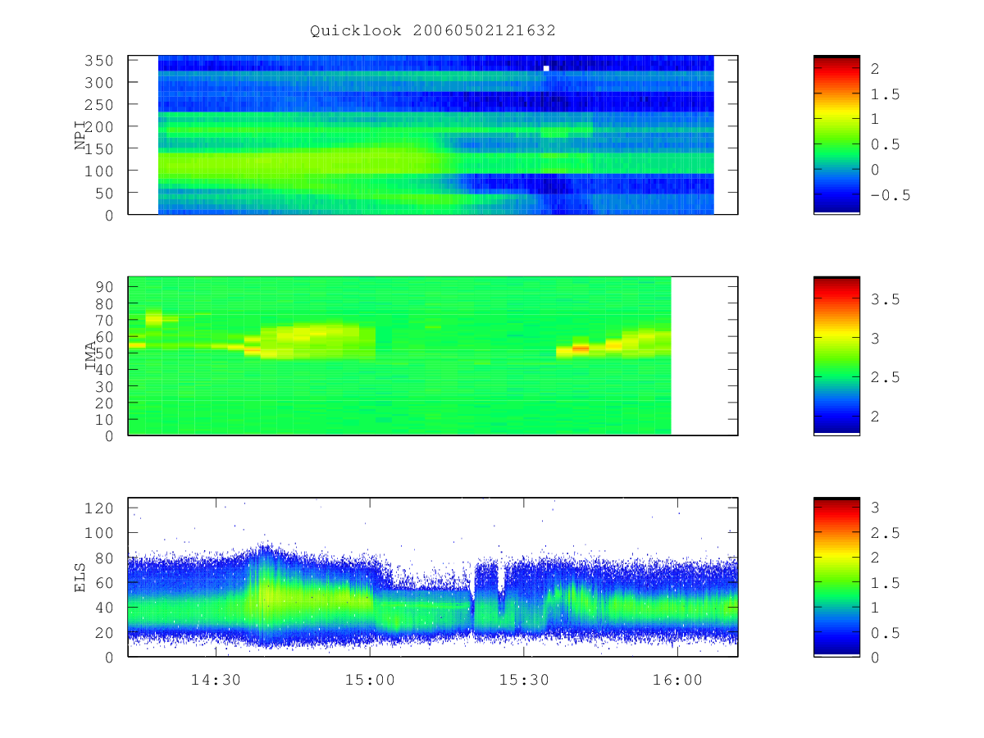The image size is (984, 738).
Task: Click the ELS axis label
Action: (x=80, y=577)
